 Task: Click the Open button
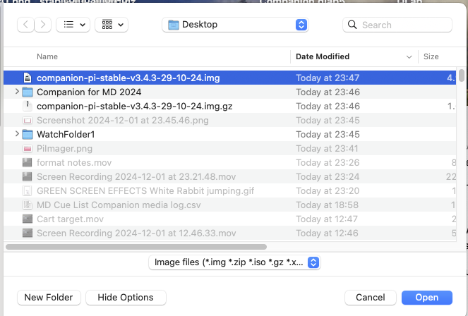(426, 298)
